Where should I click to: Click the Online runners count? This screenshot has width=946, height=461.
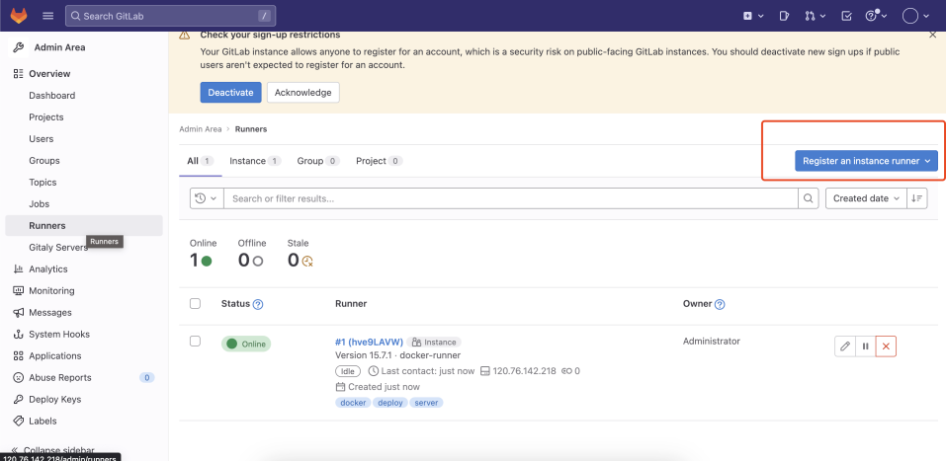click(201, 261)
